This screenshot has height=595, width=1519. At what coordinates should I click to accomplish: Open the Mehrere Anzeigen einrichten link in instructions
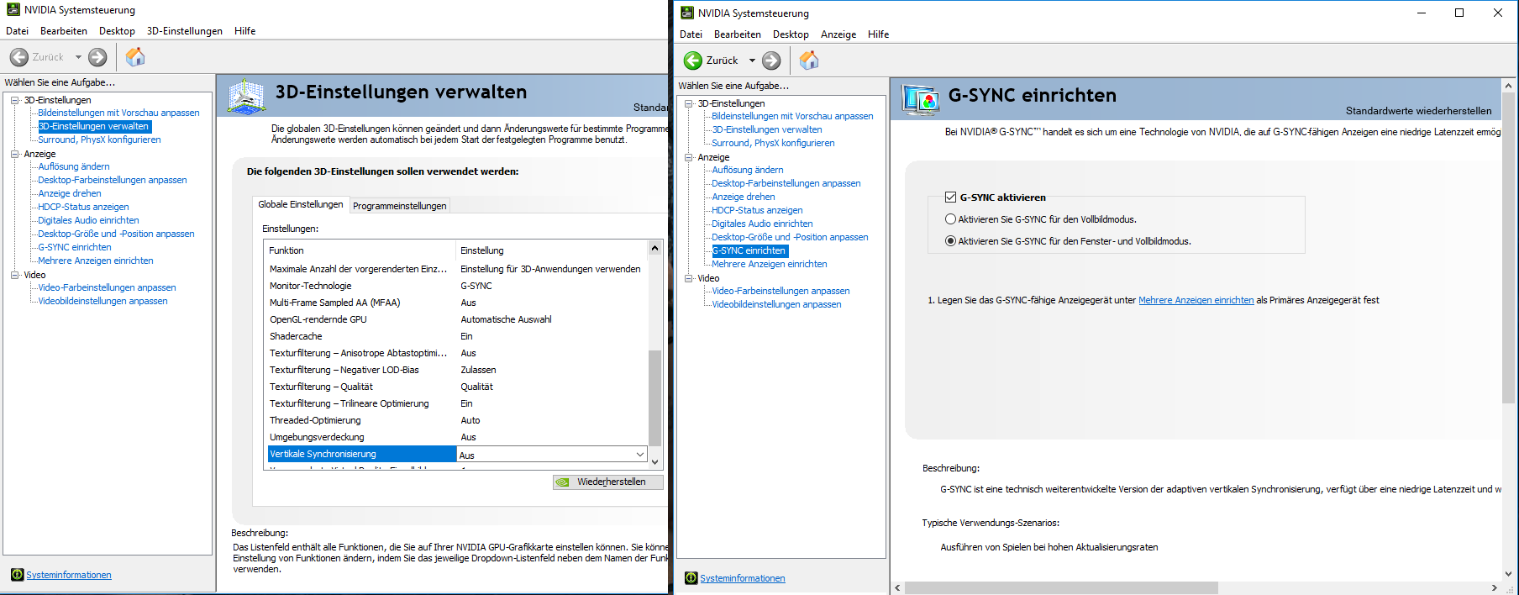pos(1196,300)
